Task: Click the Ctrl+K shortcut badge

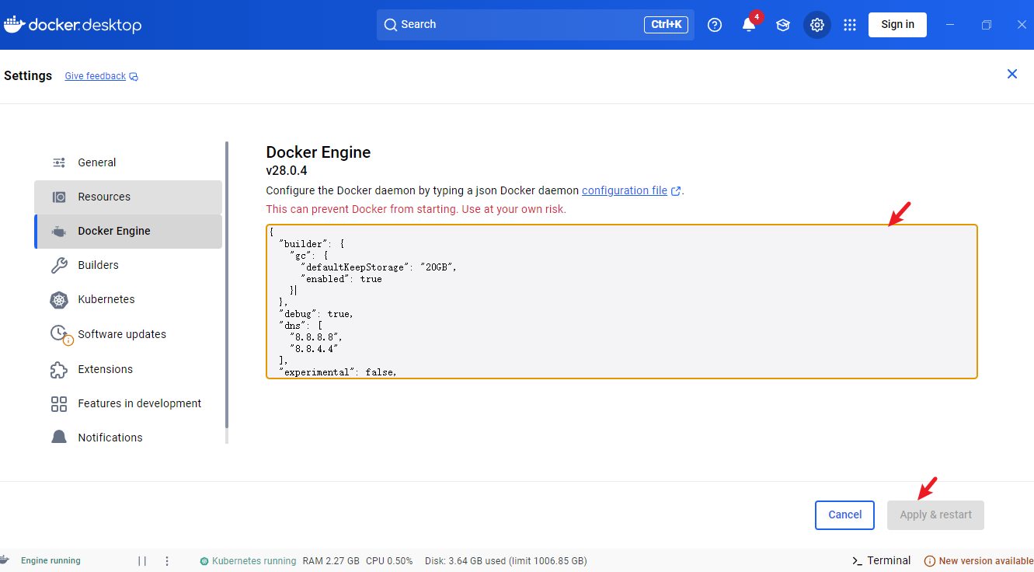Action: 666,25
